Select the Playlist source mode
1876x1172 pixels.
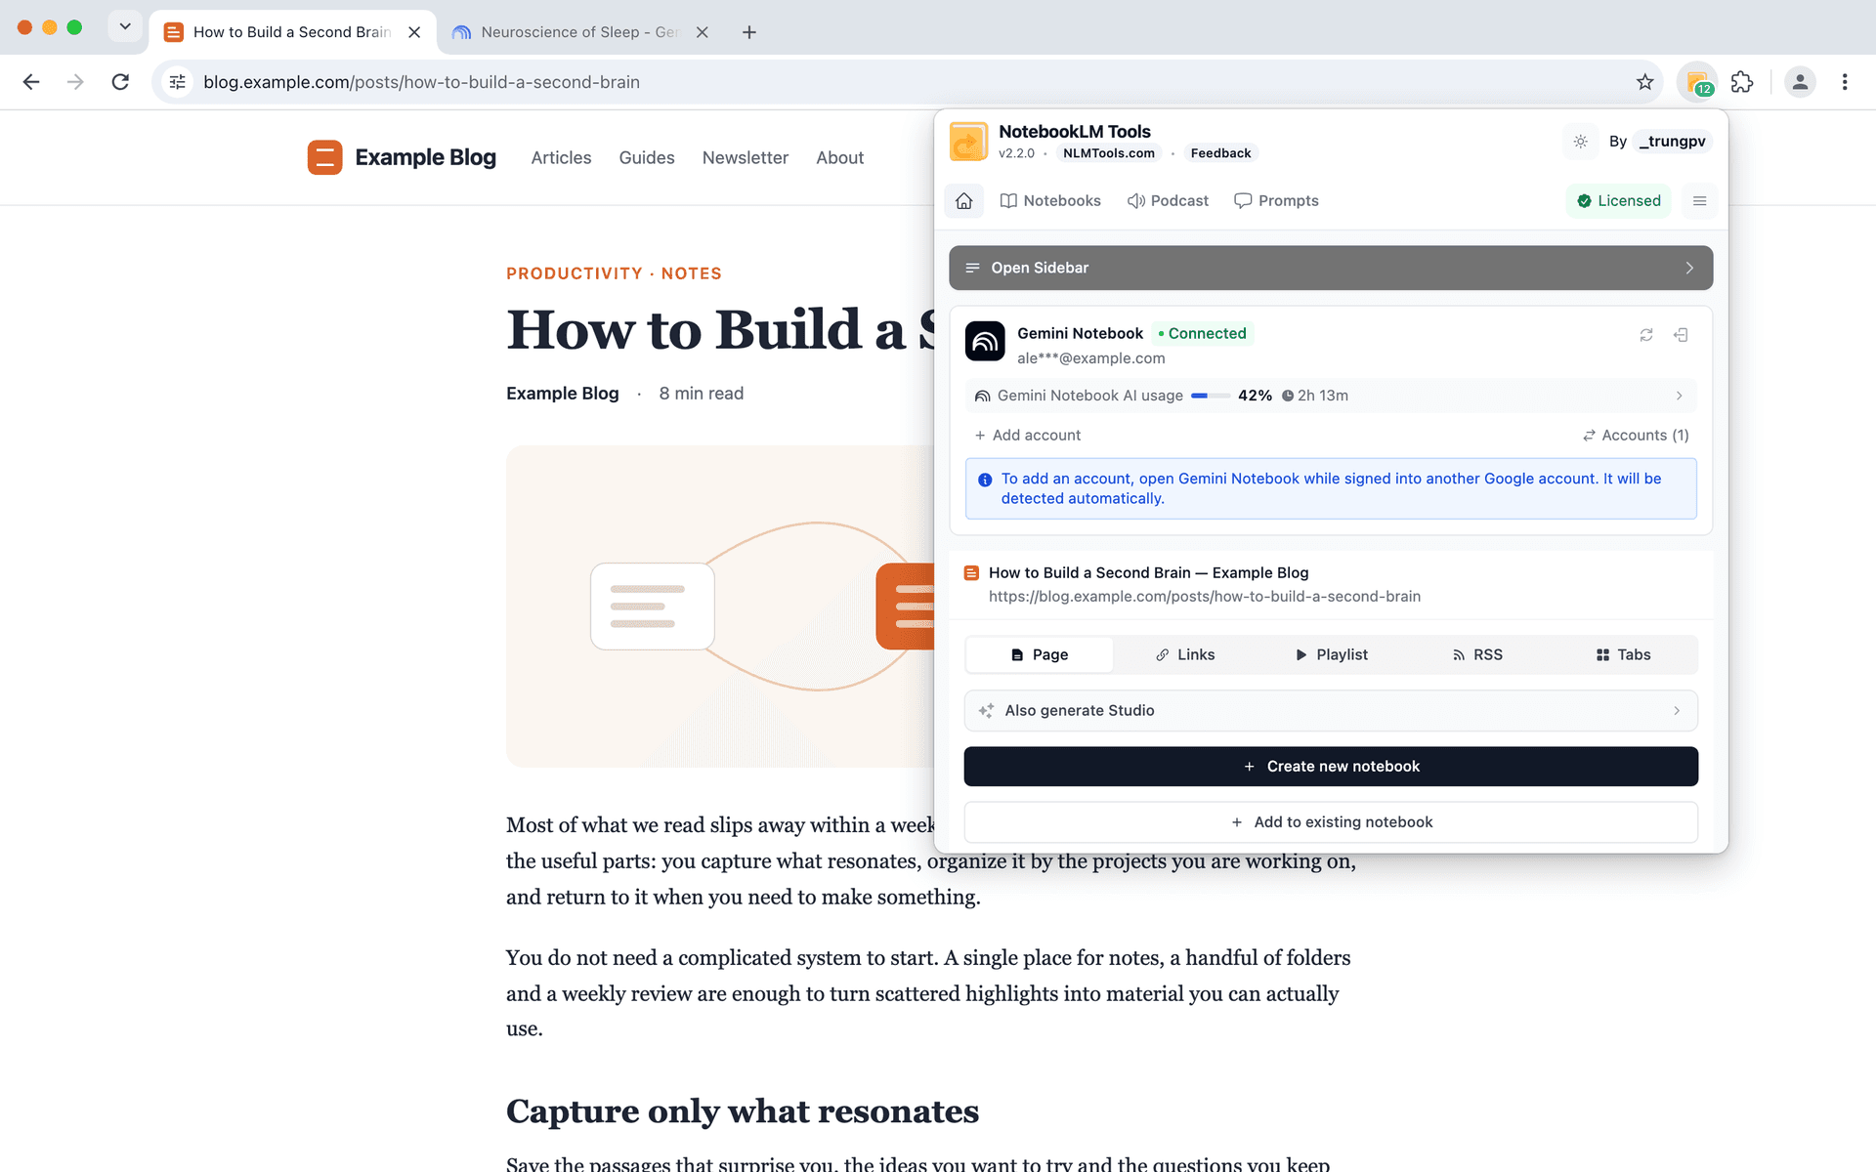1331,654
